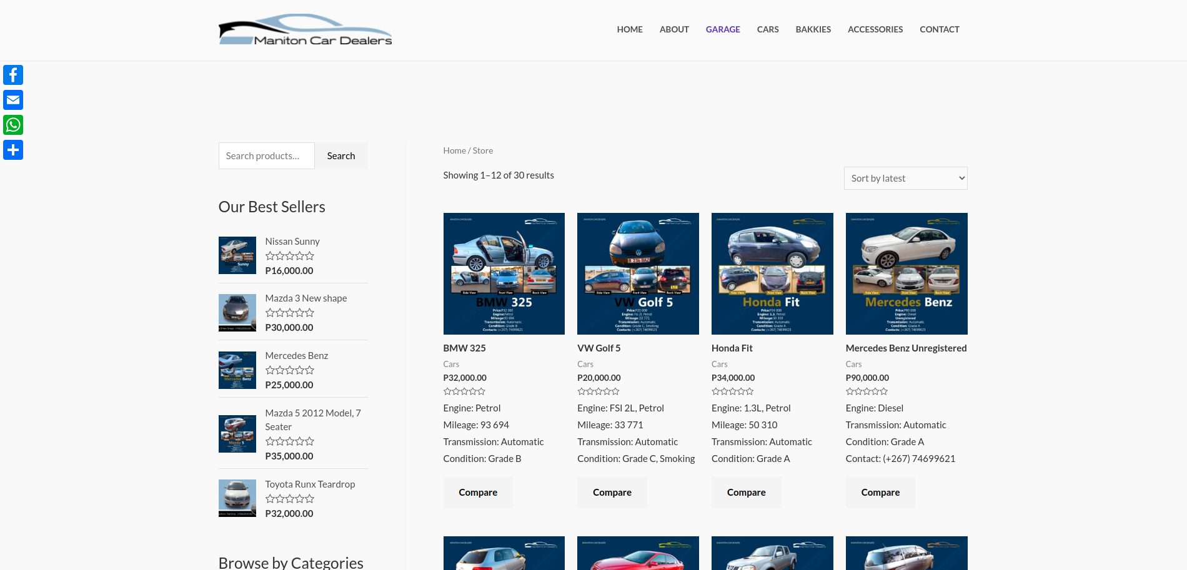Open sidebar Mercedes Benz thumbnail

(237, 370)
